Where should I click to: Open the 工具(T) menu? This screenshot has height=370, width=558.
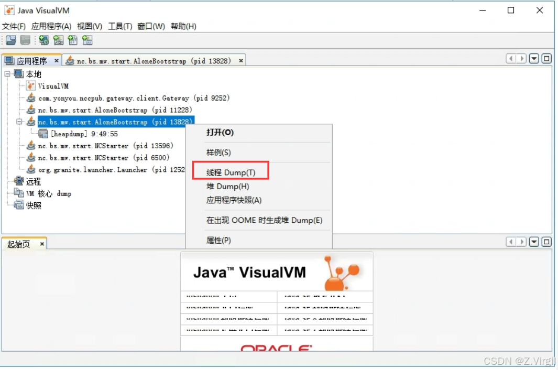coord(120,26)
